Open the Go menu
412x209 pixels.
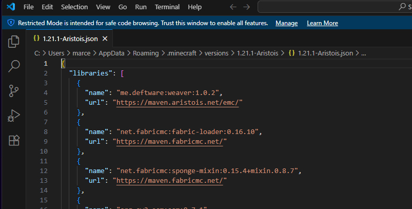point(123,7)
